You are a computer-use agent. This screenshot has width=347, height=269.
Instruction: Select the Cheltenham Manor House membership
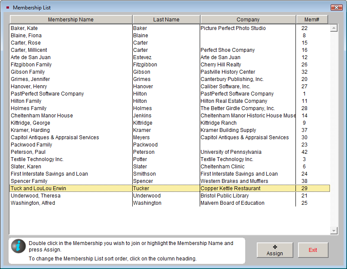(42, 115)
